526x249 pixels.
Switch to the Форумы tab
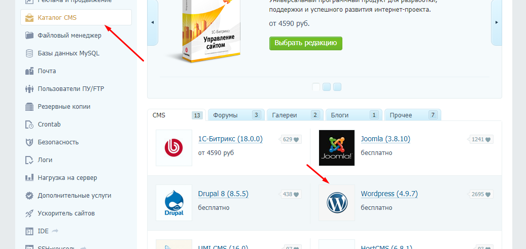click(235, 115)
